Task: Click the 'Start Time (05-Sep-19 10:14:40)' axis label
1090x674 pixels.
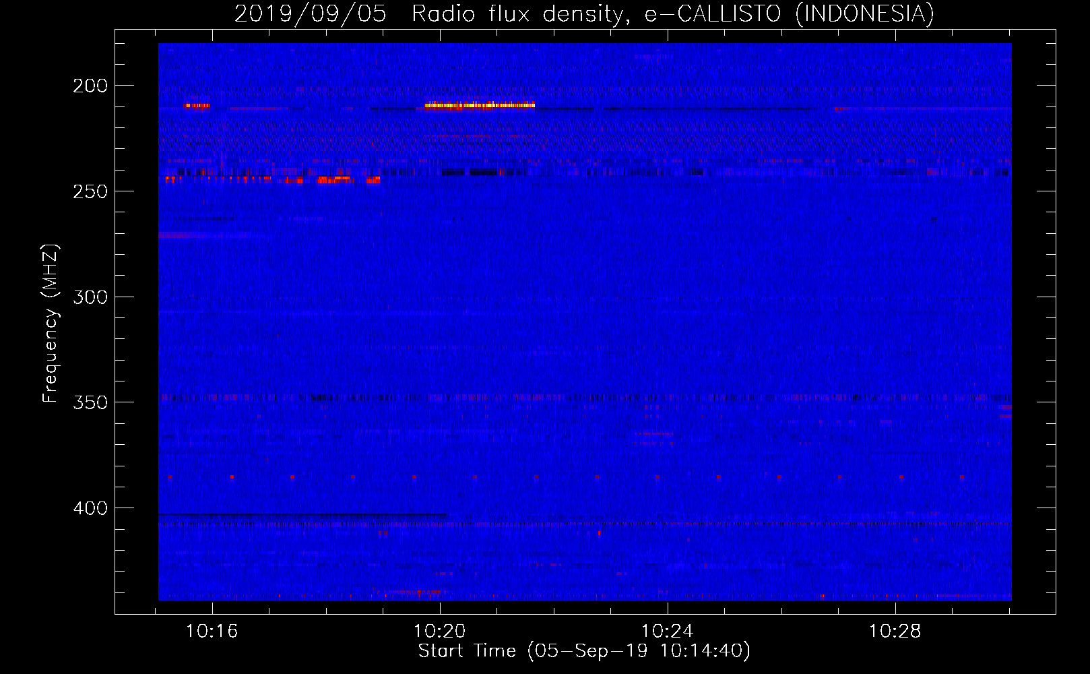Action: pos(584,651)
